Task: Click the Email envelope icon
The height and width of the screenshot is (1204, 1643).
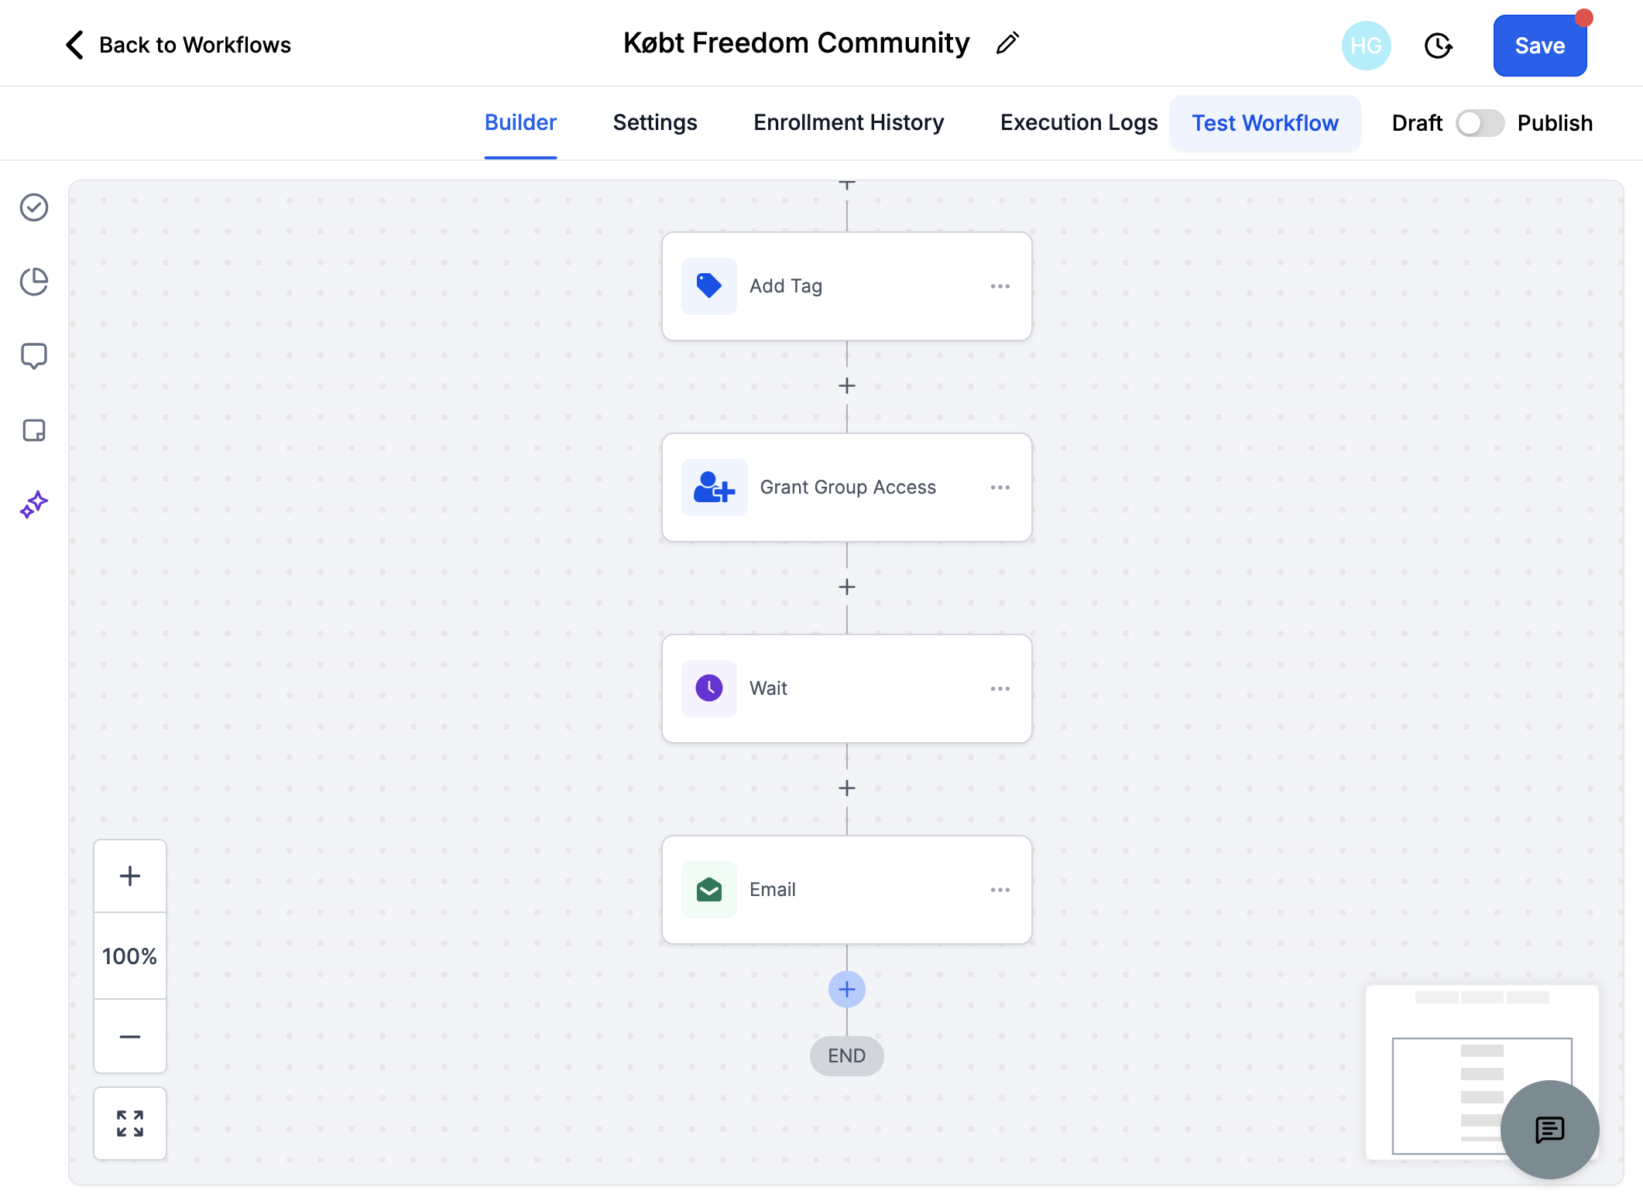Action: 709,890
